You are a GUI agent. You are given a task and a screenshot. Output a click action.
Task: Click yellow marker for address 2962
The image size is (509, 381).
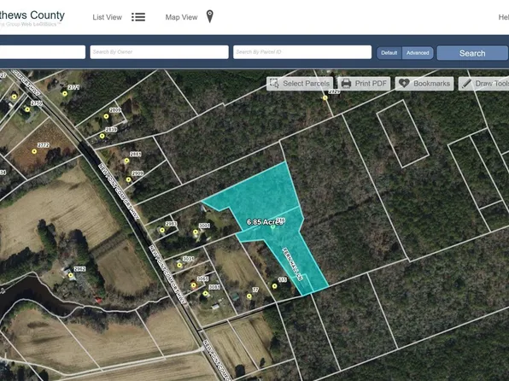point(70,275)
